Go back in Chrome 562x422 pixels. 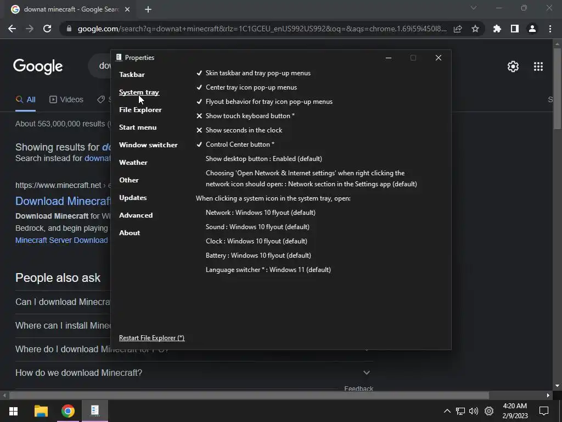[12, 29]
